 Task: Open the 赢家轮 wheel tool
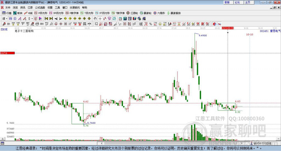pos(145,13)
